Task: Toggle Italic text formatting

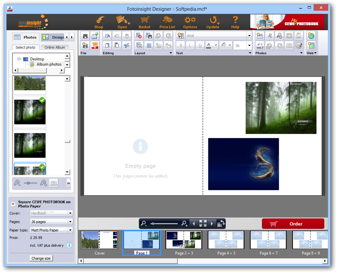Action: pos(190,45)
